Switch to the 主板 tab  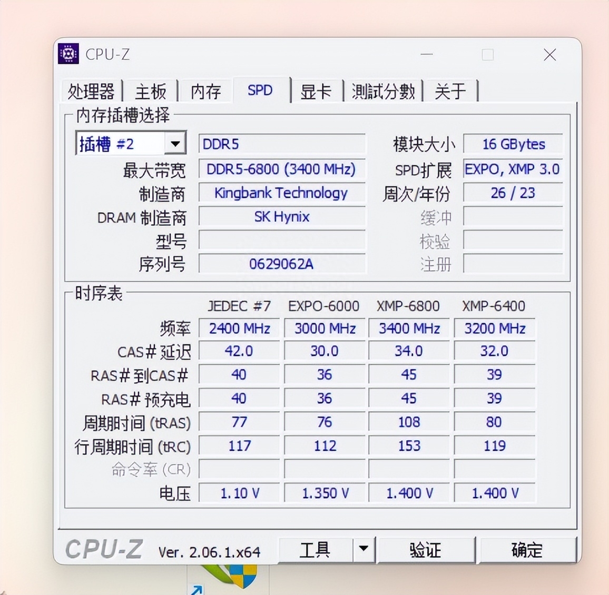click(150, 91)
